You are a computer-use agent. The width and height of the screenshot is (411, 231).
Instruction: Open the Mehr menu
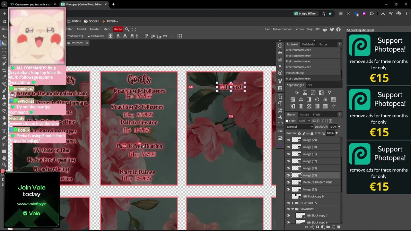(x=107, y=29)
